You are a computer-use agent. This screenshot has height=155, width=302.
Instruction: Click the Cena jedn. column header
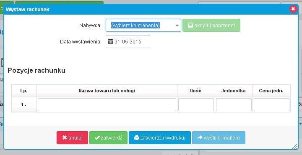pyautogui.click(x=271, y=91)
